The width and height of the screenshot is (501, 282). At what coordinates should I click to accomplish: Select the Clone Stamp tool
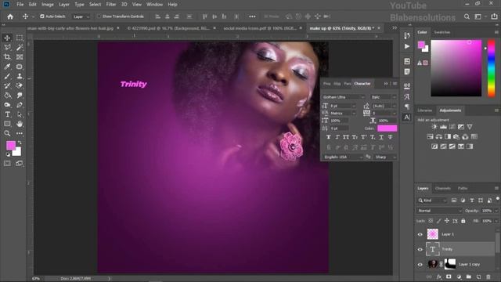20,76
